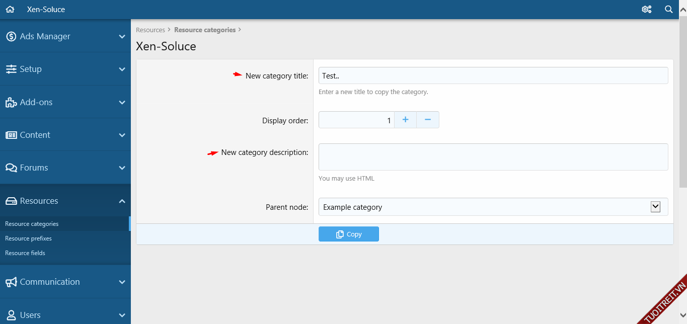The height and width of the screenshot is (324, 687).
Task: Open Resource fields sidebar item
Action: [25, 253]
